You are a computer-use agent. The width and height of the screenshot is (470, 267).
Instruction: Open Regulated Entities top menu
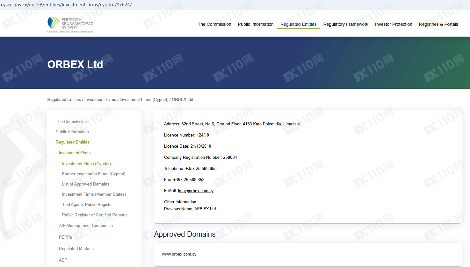tap(298, 24)
